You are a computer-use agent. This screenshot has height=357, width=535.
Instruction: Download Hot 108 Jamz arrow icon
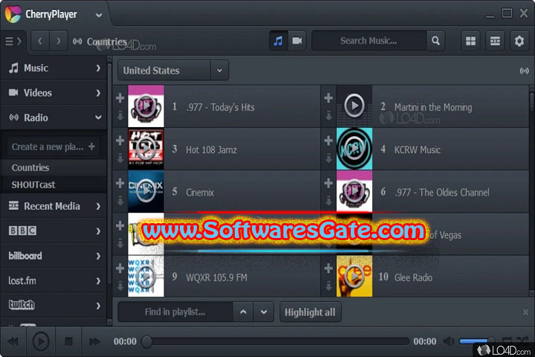point(120,158)
